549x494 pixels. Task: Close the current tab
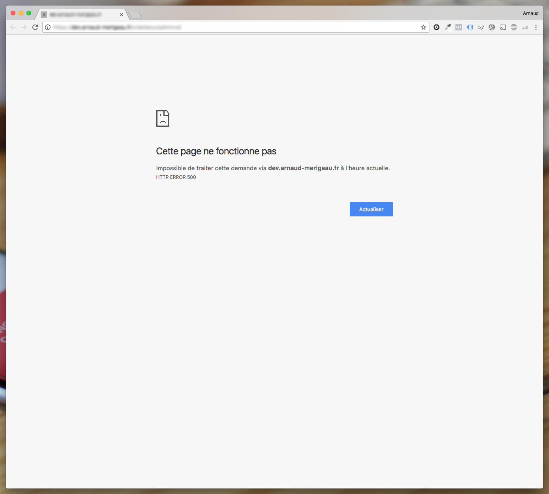tap(122, 15)
